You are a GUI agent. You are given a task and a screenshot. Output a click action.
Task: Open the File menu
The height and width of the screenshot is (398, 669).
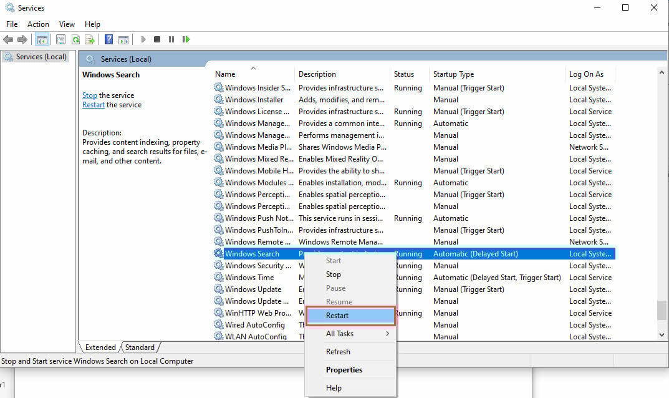[x=12, y=24]
